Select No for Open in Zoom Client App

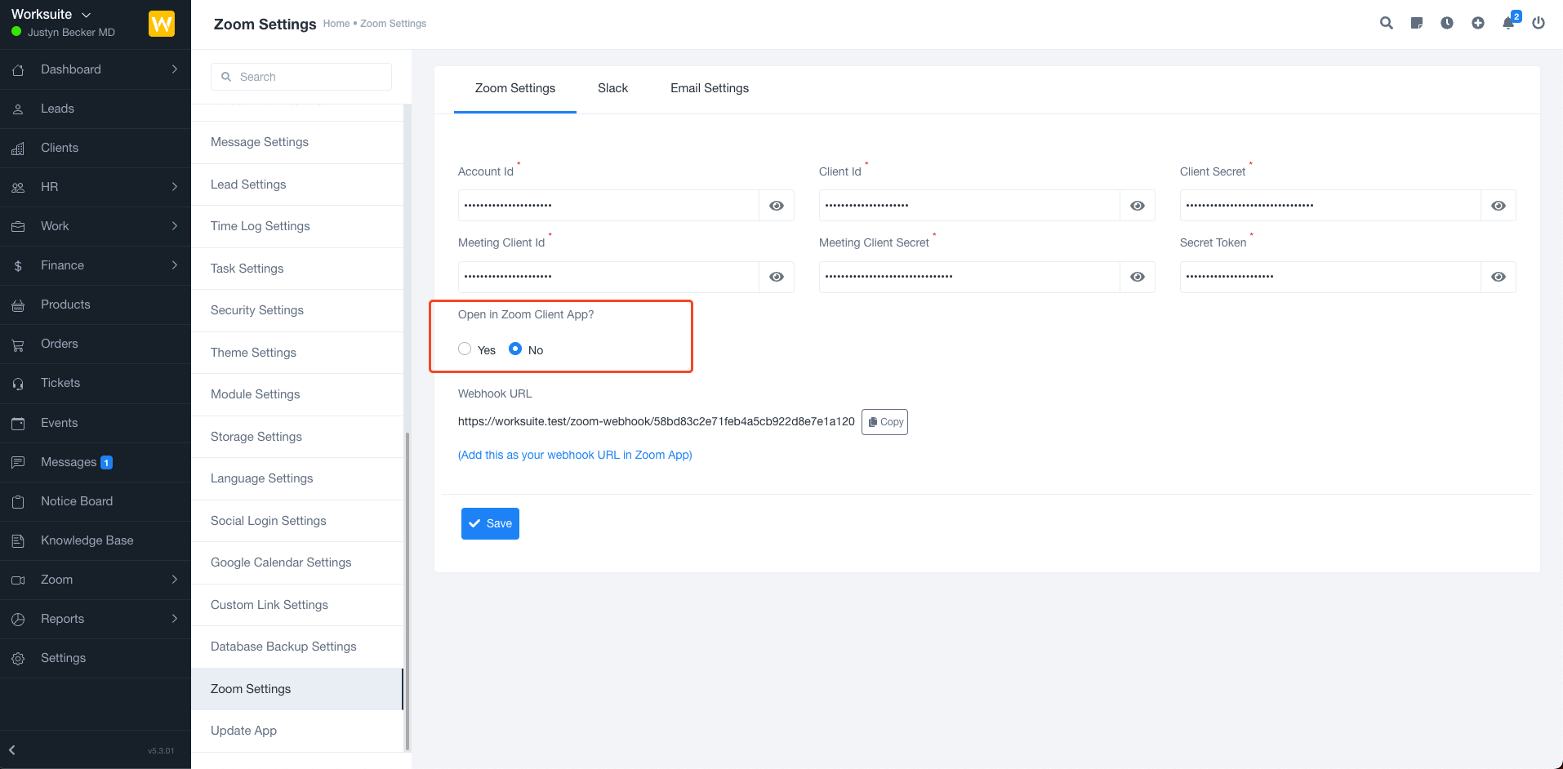(x=515, y=349)
